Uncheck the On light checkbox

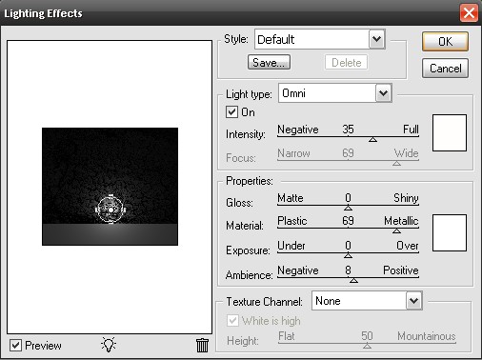[x=231, y=112]
